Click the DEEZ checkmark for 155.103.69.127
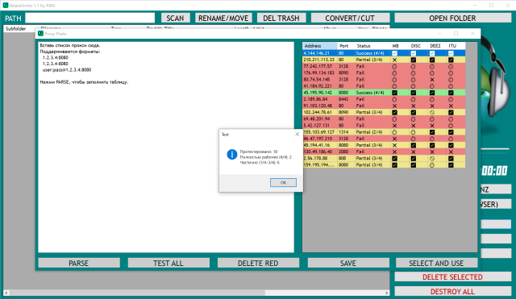Image resolution: width=516 pixels, height=299 pixels. click(432, 132)
